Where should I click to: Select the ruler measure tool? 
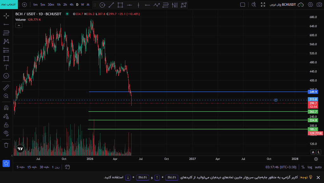6,87
